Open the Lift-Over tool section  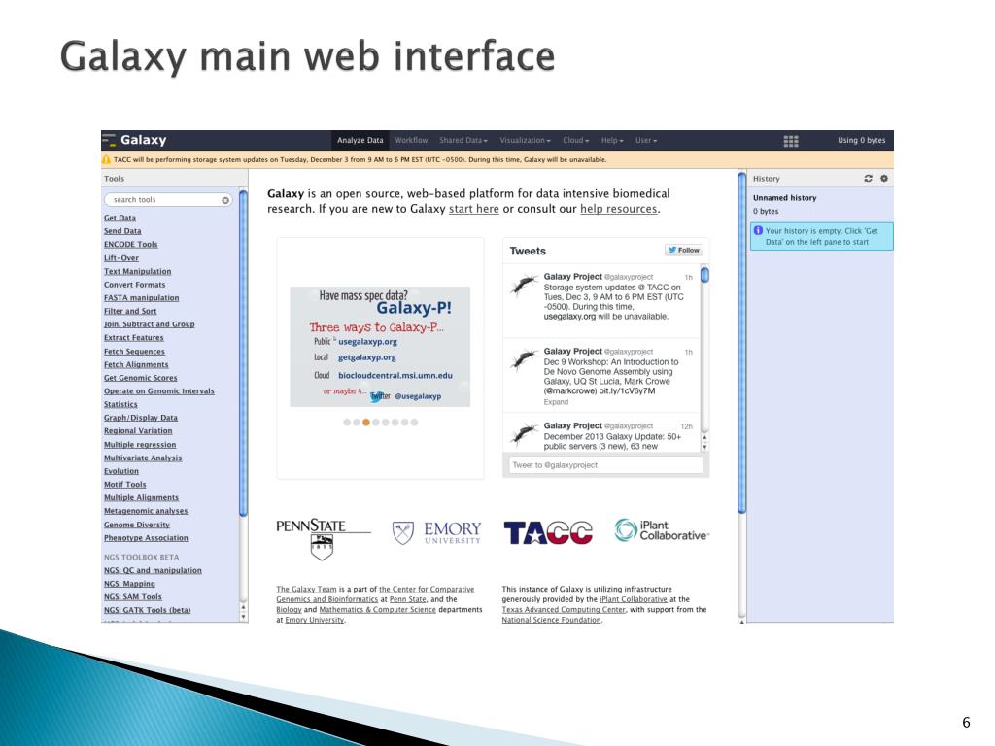point(121,258)
